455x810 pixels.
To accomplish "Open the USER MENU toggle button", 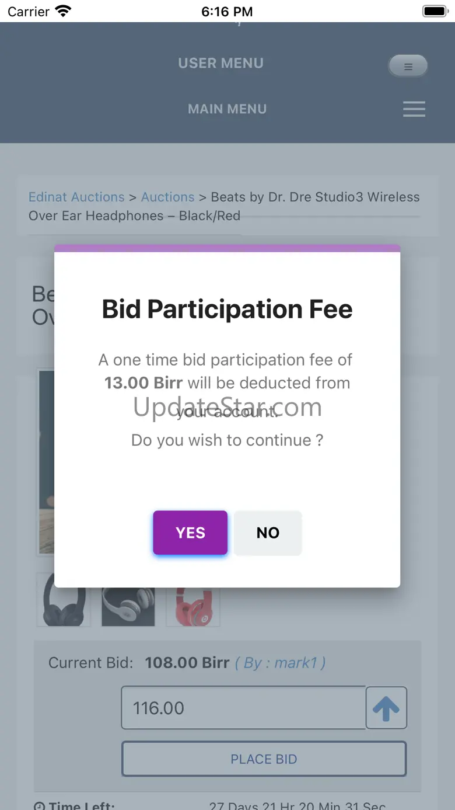I will [x=408, y=67].
